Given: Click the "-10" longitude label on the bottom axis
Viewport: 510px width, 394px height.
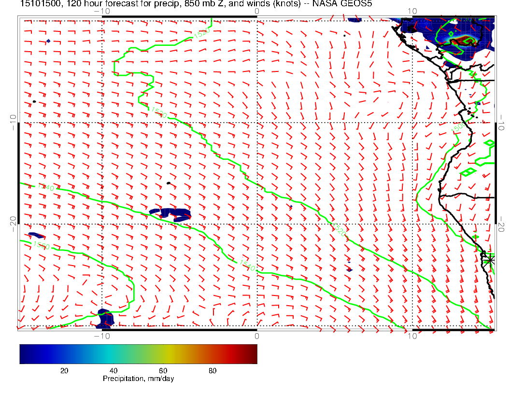Looking at the screenshot, I should pyautogui.click(x=102, y=336).
